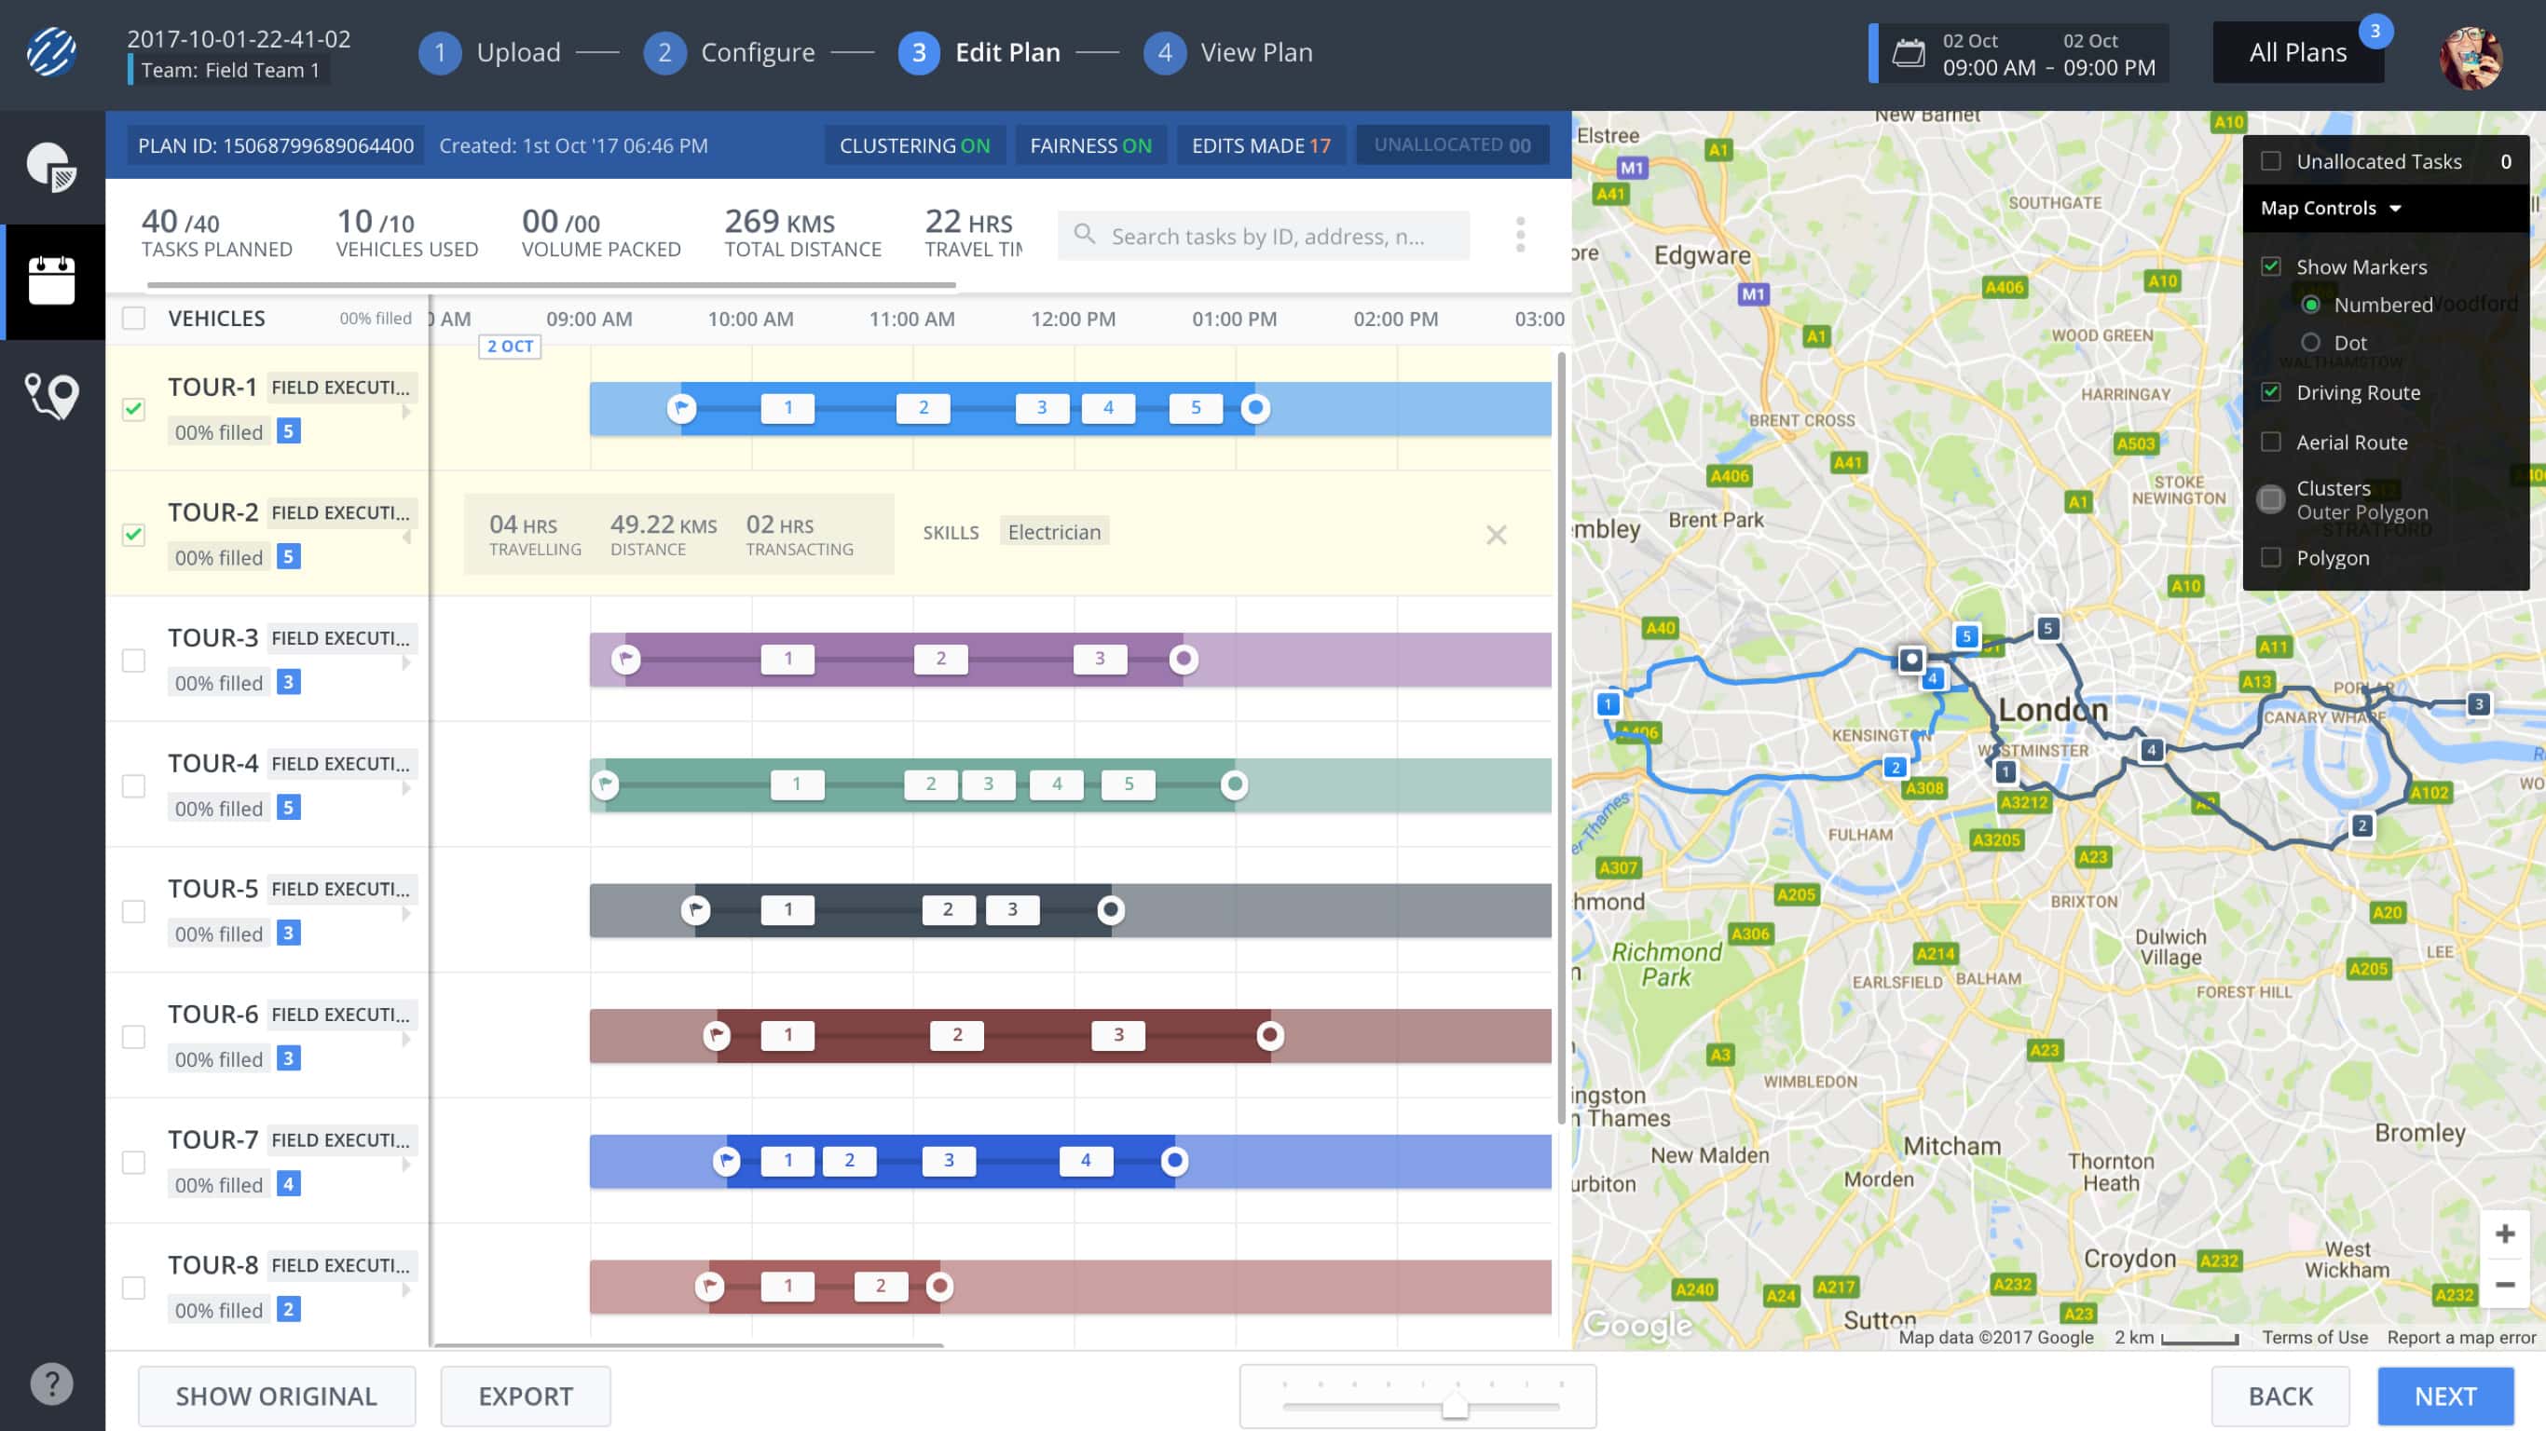Select the Dot marker style radio button

[2313, 342]
